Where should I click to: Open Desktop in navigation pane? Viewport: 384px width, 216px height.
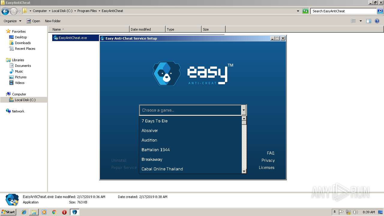click(21, 37)
